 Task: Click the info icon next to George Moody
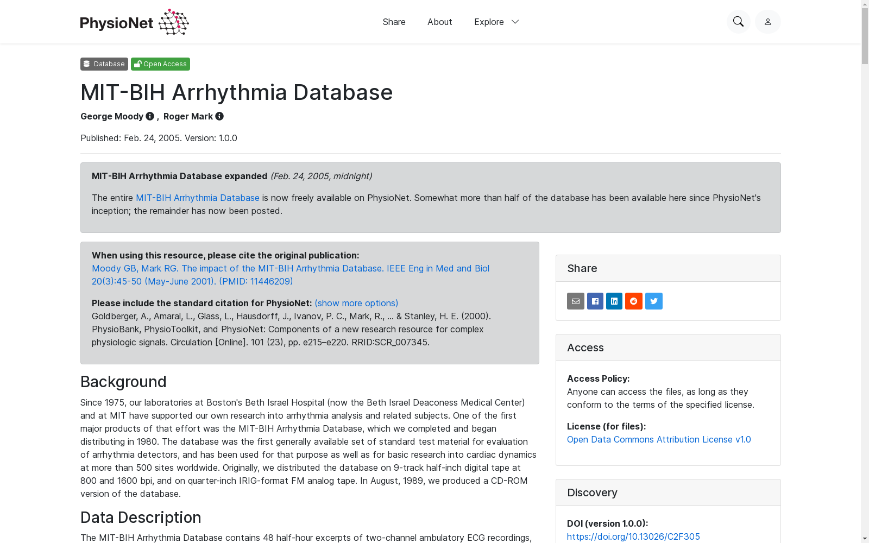tap(150, 116)
